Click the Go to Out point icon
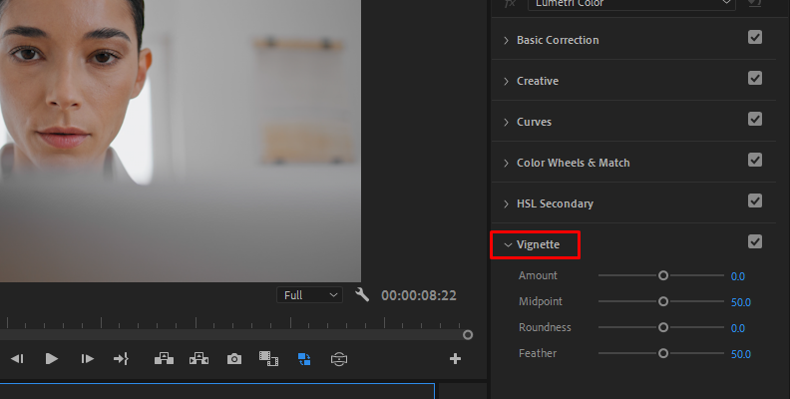 pyautogui.click(x=121, y=359)
